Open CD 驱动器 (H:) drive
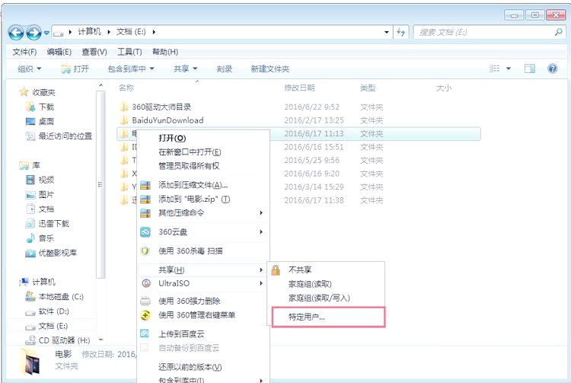 coord(65,340)
